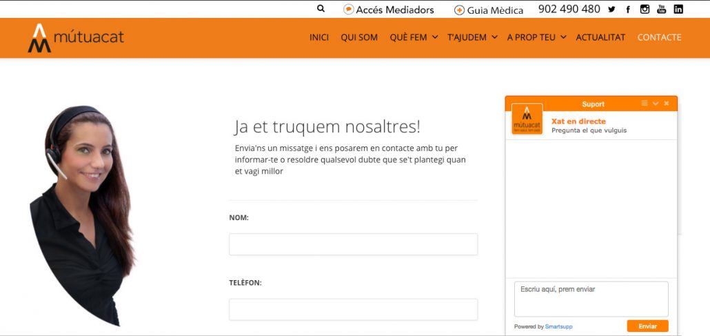Click the mútuacat logo in header
Screen dimensions: 710x336
(76, 38)
